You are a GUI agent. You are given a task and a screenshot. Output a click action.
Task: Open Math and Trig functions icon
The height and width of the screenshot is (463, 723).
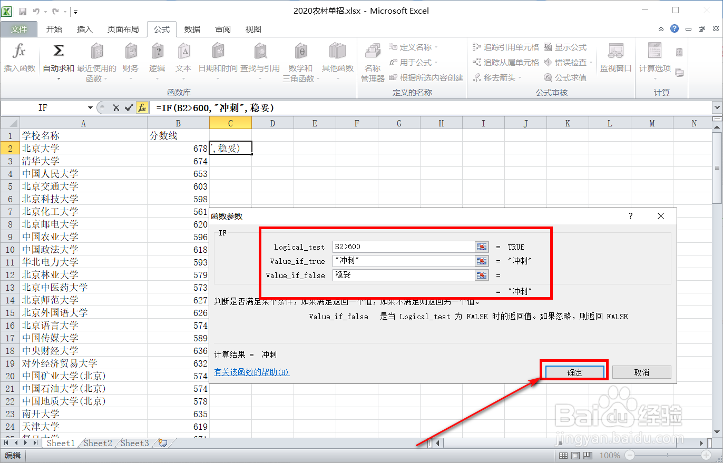point(301,51)
